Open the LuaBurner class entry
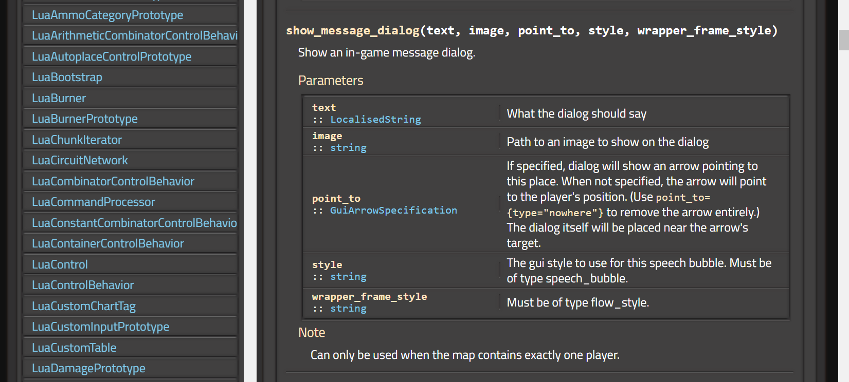 tap(59, 99)
